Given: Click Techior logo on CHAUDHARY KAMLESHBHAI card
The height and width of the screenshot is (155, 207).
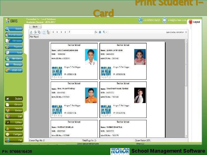Looking at the screenshot, I should coord(106,111).
